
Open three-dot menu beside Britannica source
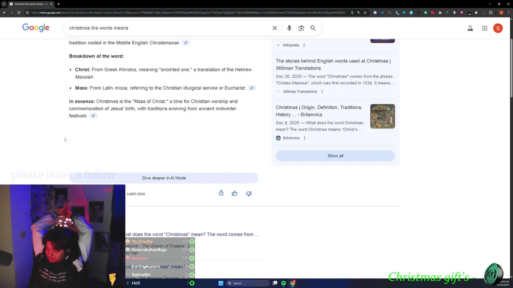[x=304, y=138]
